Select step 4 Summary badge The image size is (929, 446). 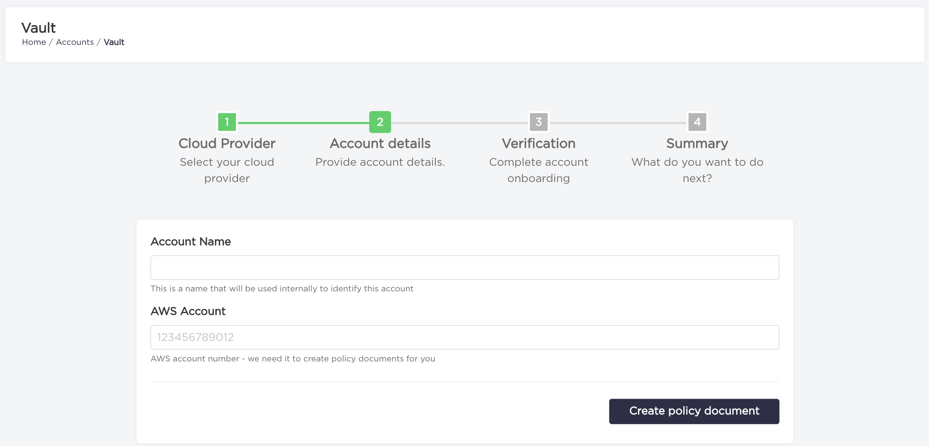point(697,121)
